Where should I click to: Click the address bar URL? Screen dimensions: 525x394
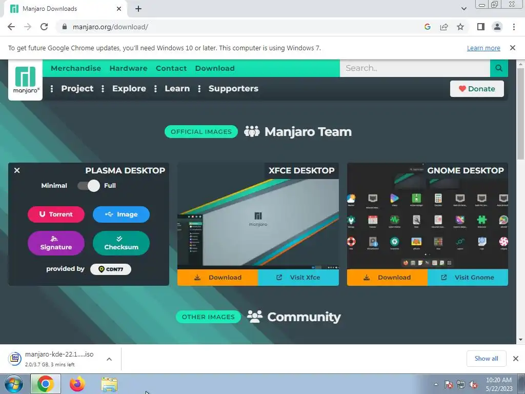click(111, 27)
